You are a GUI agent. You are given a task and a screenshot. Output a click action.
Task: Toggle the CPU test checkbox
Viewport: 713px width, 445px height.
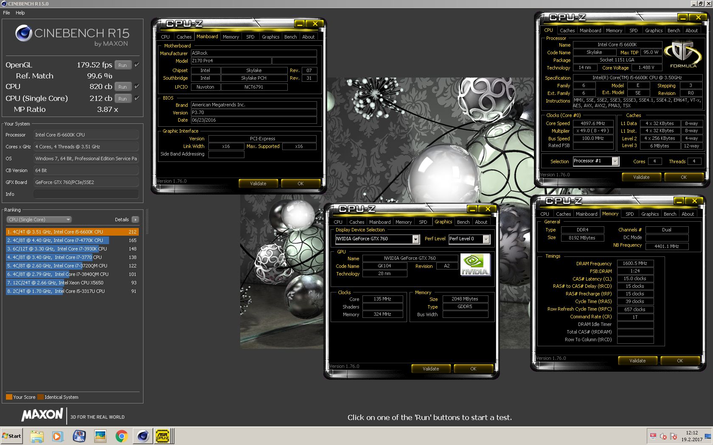tap(137, 86)
